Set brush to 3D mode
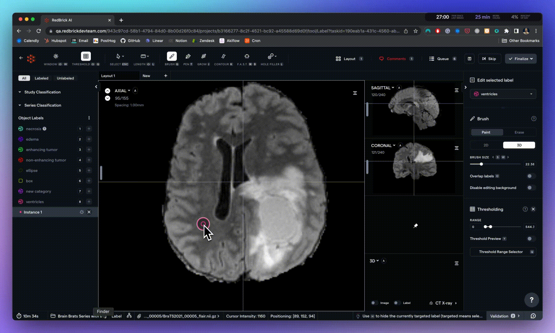555x333 pixels. pos(519,145)
